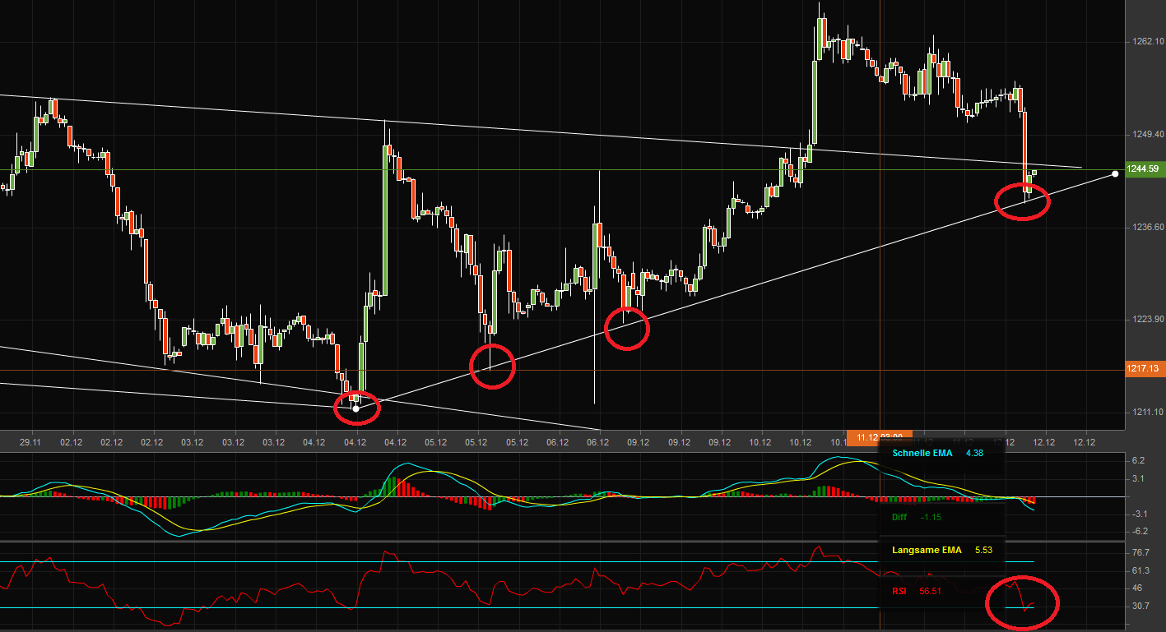Click the green 1244.59 price tag on the axis
The height and width of the screenshot is (632, 1166).
pyautogui.click(x=1144, y=168)
